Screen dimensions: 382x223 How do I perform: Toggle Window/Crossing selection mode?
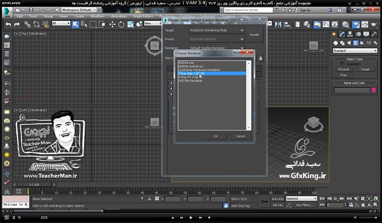coord(102,24)
